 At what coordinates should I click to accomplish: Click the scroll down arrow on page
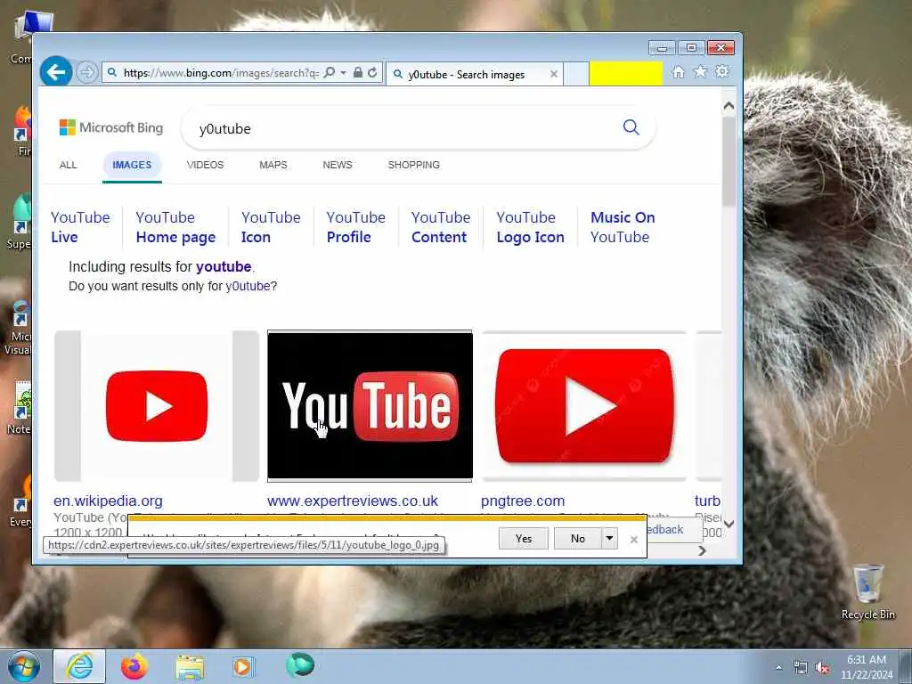click(x=729, y=524)
